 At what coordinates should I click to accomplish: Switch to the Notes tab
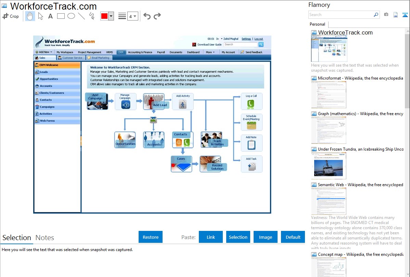(45, 238)
